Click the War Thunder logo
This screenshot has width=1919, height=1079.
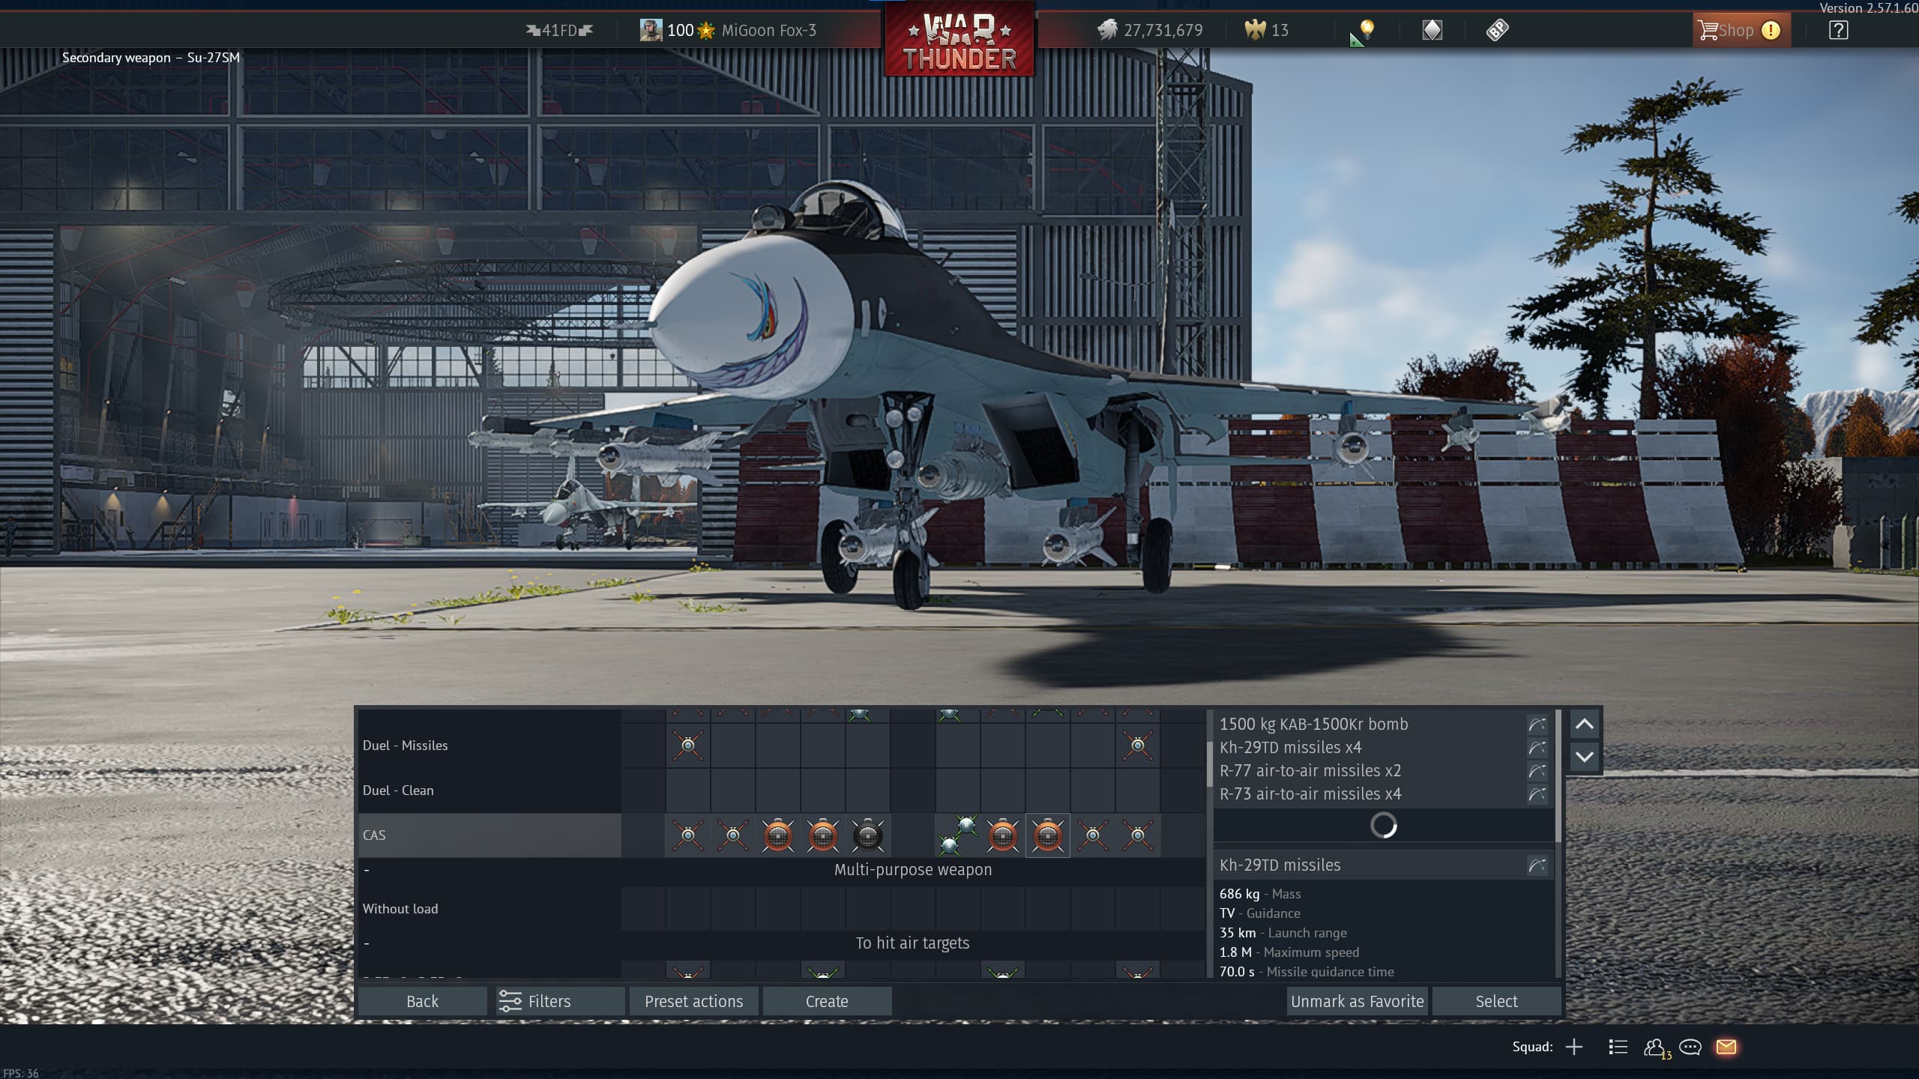pyautogui.click(x=959, y=40)
